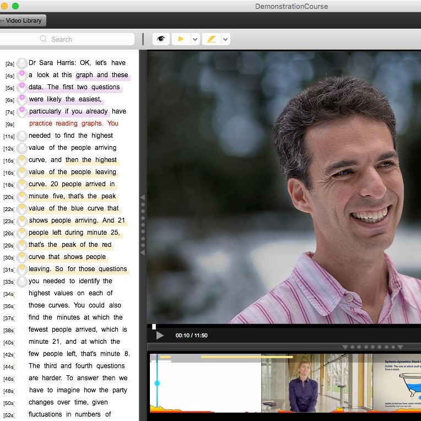This screenshot has width=421, height=421.
Task: Click the blue playhead marker on timeline
Action: click(x=157, y=382)
